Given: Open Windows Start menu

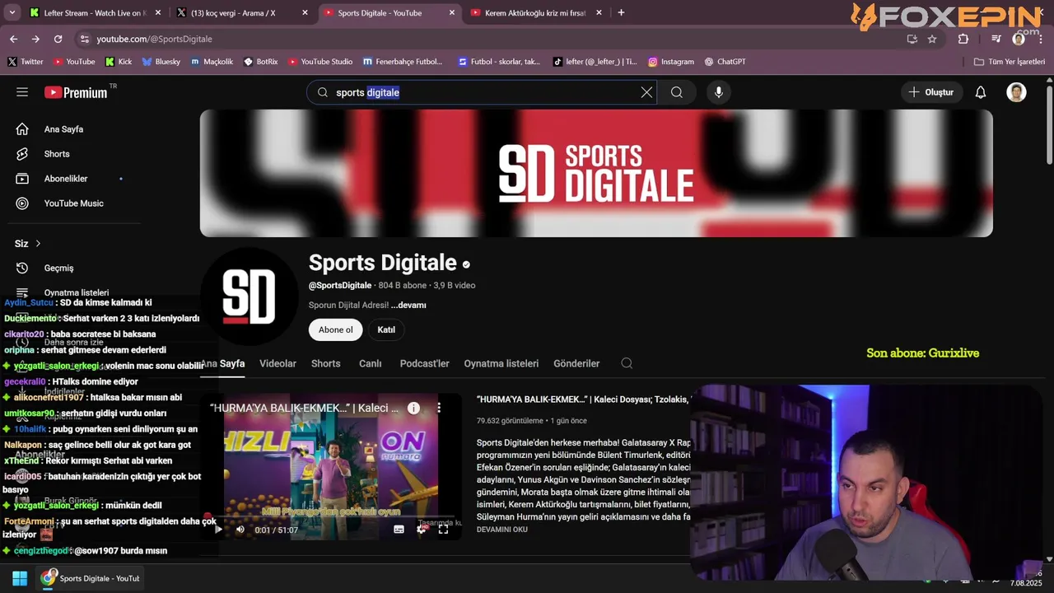Looking at the screenshot, I should (20, 578).
